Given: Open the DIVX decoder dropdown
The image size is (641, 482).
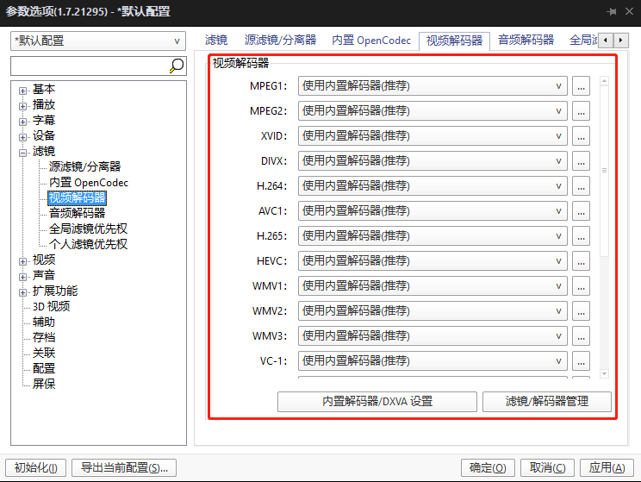Looking at the screenshot, I should (x=433, y=161).
